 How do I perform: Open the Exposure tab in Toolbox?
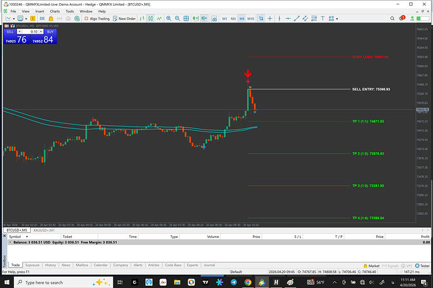[x=32, y=265]
